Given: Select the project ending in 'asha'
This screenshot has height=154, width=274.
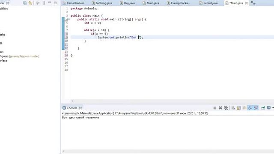Looking at the screenshot, I should coord(3,35).
